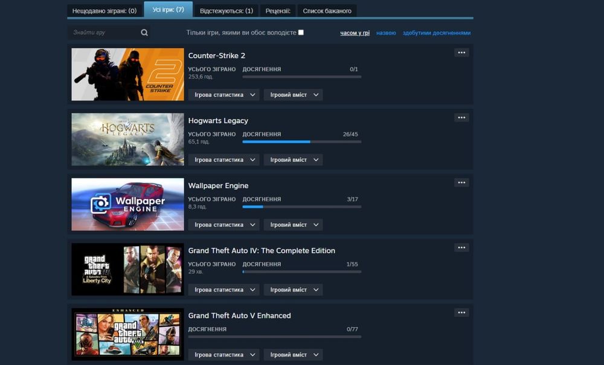Click Wallpaper Engine '3/17' achievements count
This screenshot has width=604, height=365.
(352, 199)
